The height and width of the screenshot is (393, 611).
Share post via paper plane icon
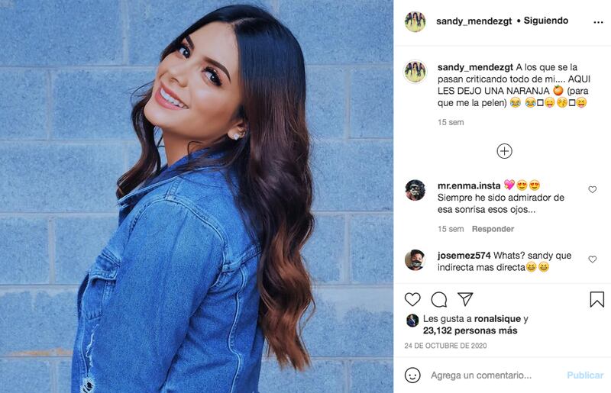465,298
